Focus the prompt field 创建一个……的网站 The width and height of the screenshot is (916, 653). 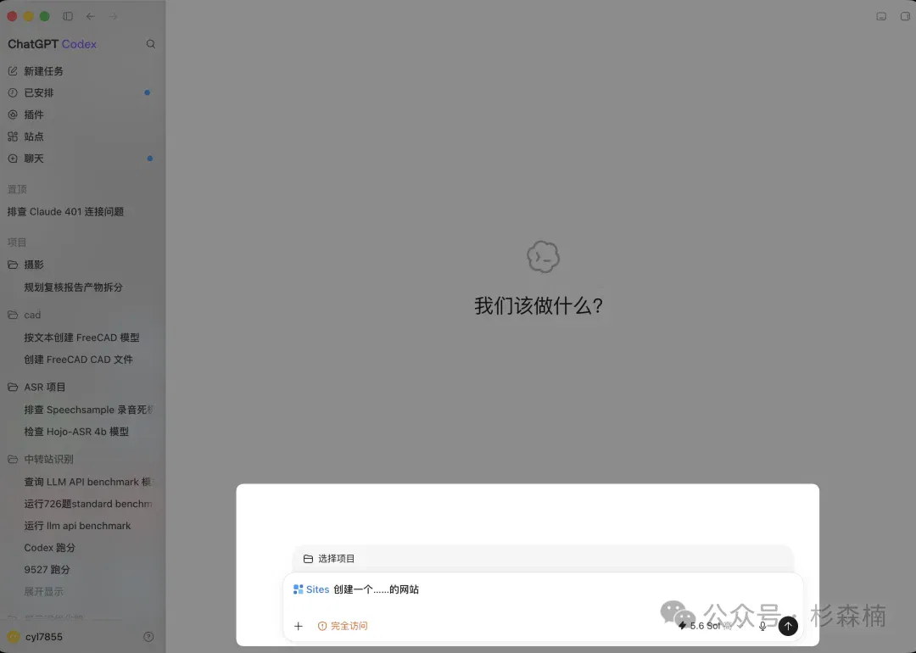377,590
